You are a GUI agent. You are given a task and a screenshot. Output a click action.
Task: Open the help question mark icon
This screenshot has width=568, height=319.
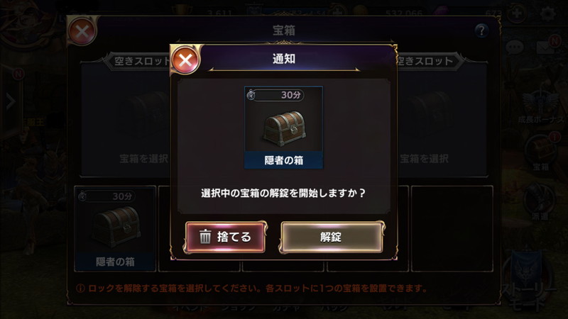[481, 30]
